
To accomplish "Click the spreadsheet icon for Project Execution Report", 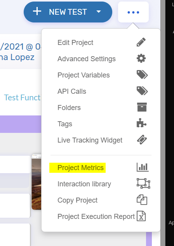I will click(141, 216).
